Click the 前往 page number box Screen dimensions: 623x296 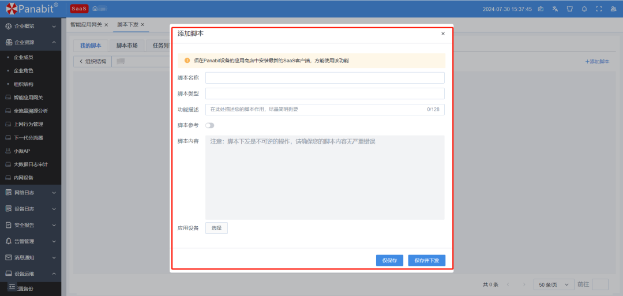click(x=600, y=284)
